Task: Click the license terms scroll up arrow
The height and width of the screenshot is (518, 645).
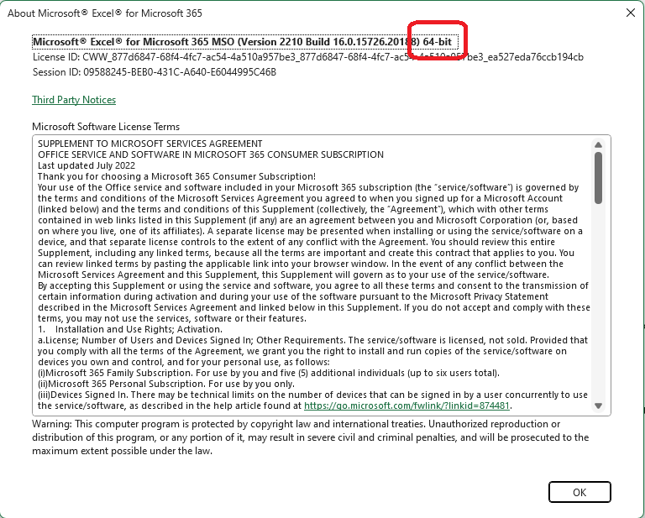Action: (x=598, y=144)
